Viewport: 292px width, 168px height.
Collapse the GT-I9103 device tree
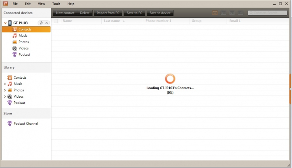pyautogui.click(x=5, y=23)
